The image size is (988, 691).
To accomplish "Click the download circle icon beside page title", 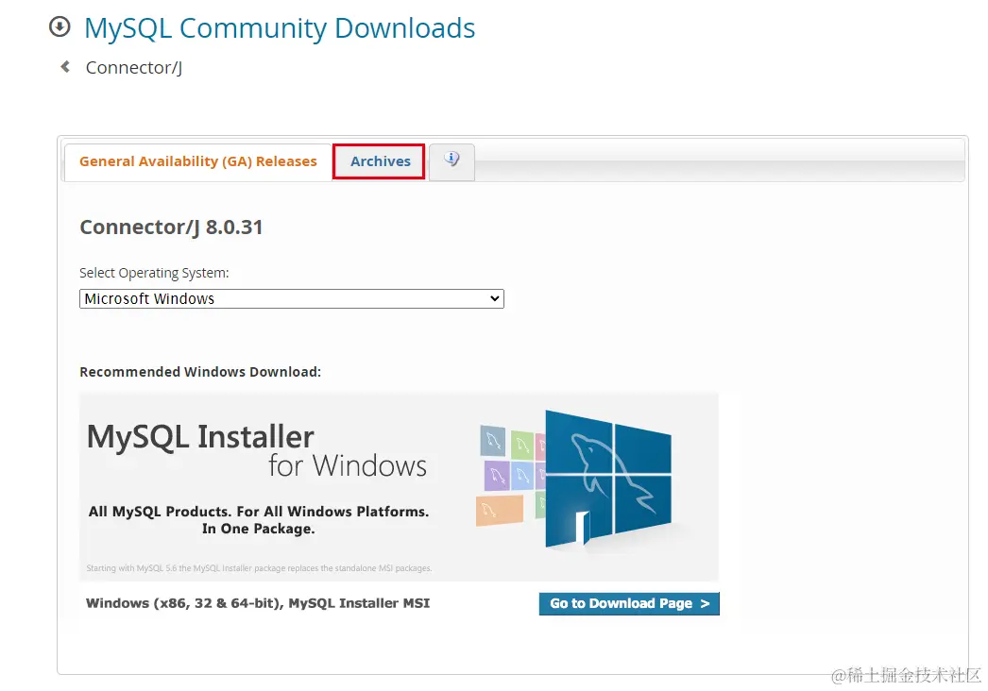I will (60, 27).
